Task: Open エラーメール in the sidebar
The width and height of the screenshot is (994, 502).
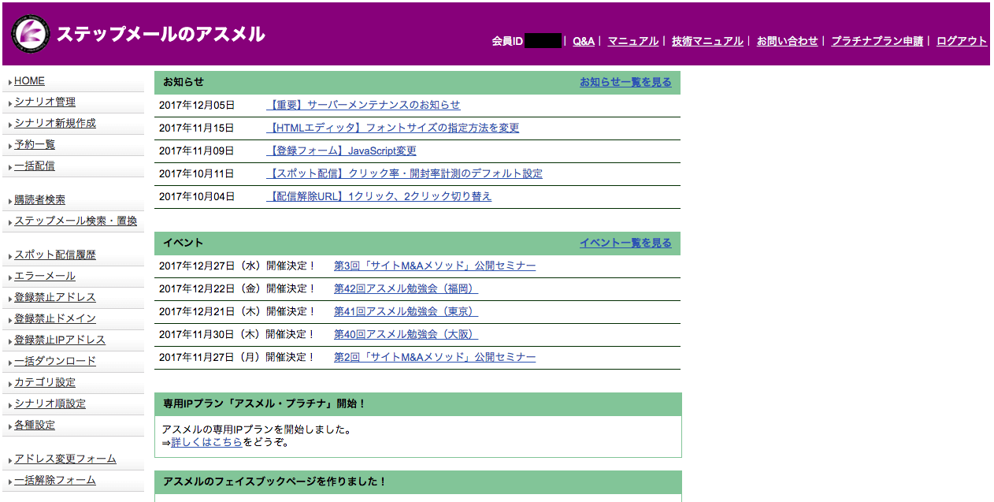Action: point(45,277)
